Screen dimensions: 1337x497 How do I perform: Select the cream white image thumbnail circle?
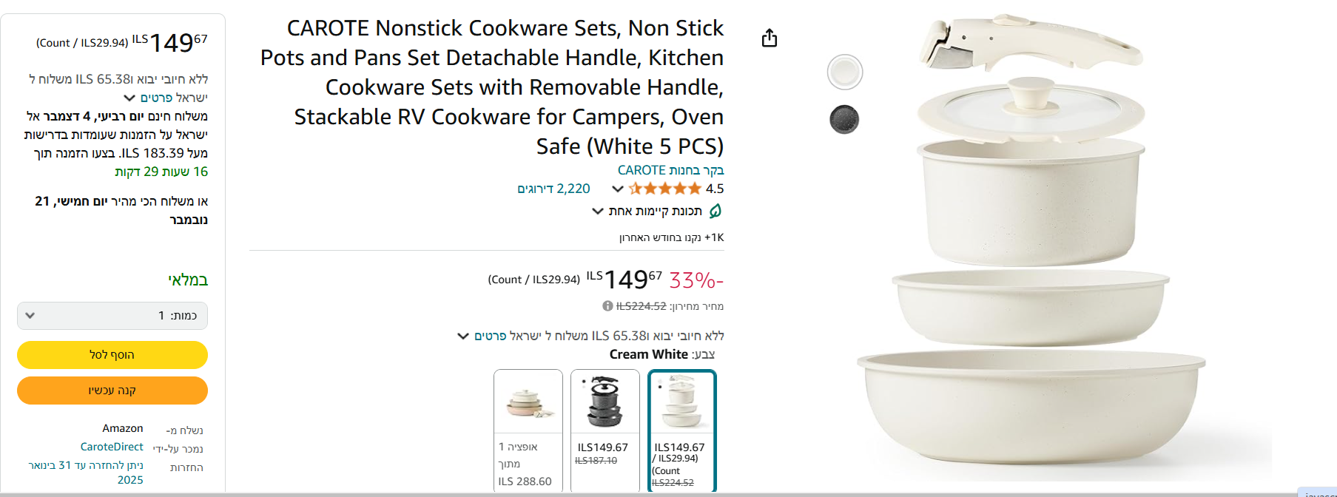[845, 72]
